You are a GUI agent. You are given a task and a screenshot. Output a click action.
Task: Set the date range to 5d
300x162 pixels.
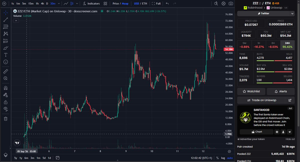44,158
